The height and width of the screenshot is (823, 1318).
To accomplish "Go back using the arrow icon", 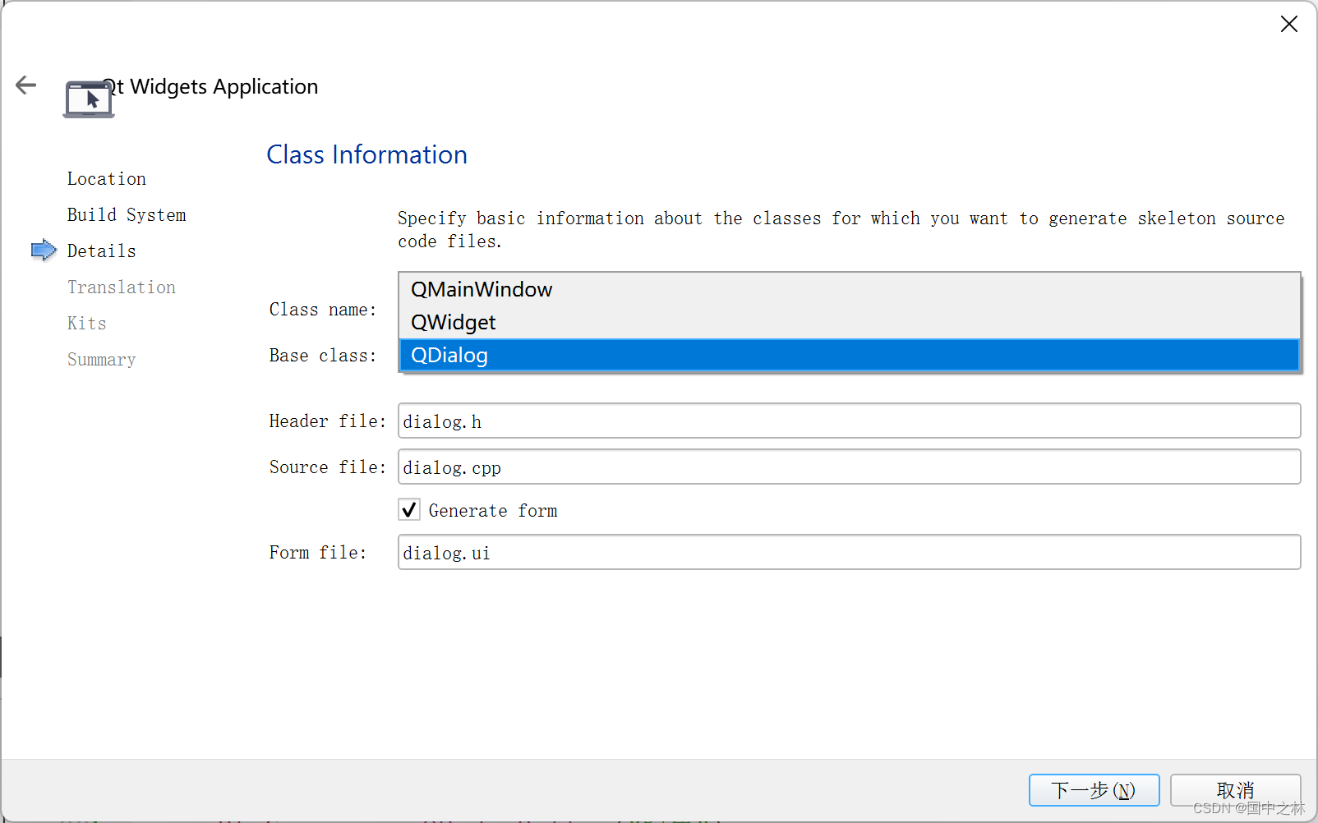I will coord(26,85).
